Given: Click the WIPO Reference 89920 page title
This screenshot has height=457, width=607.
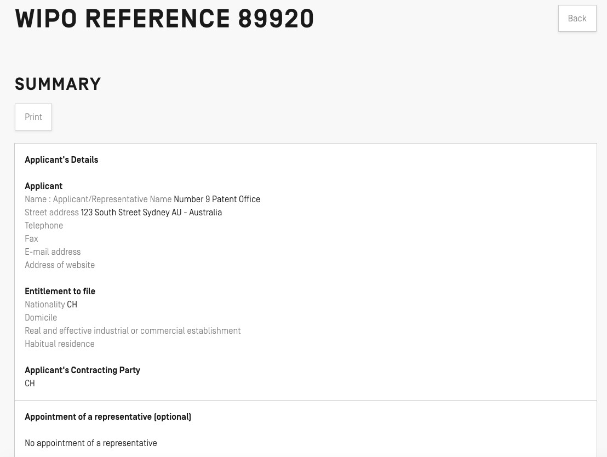Looking at the screenshot, I should coord(164,19).
